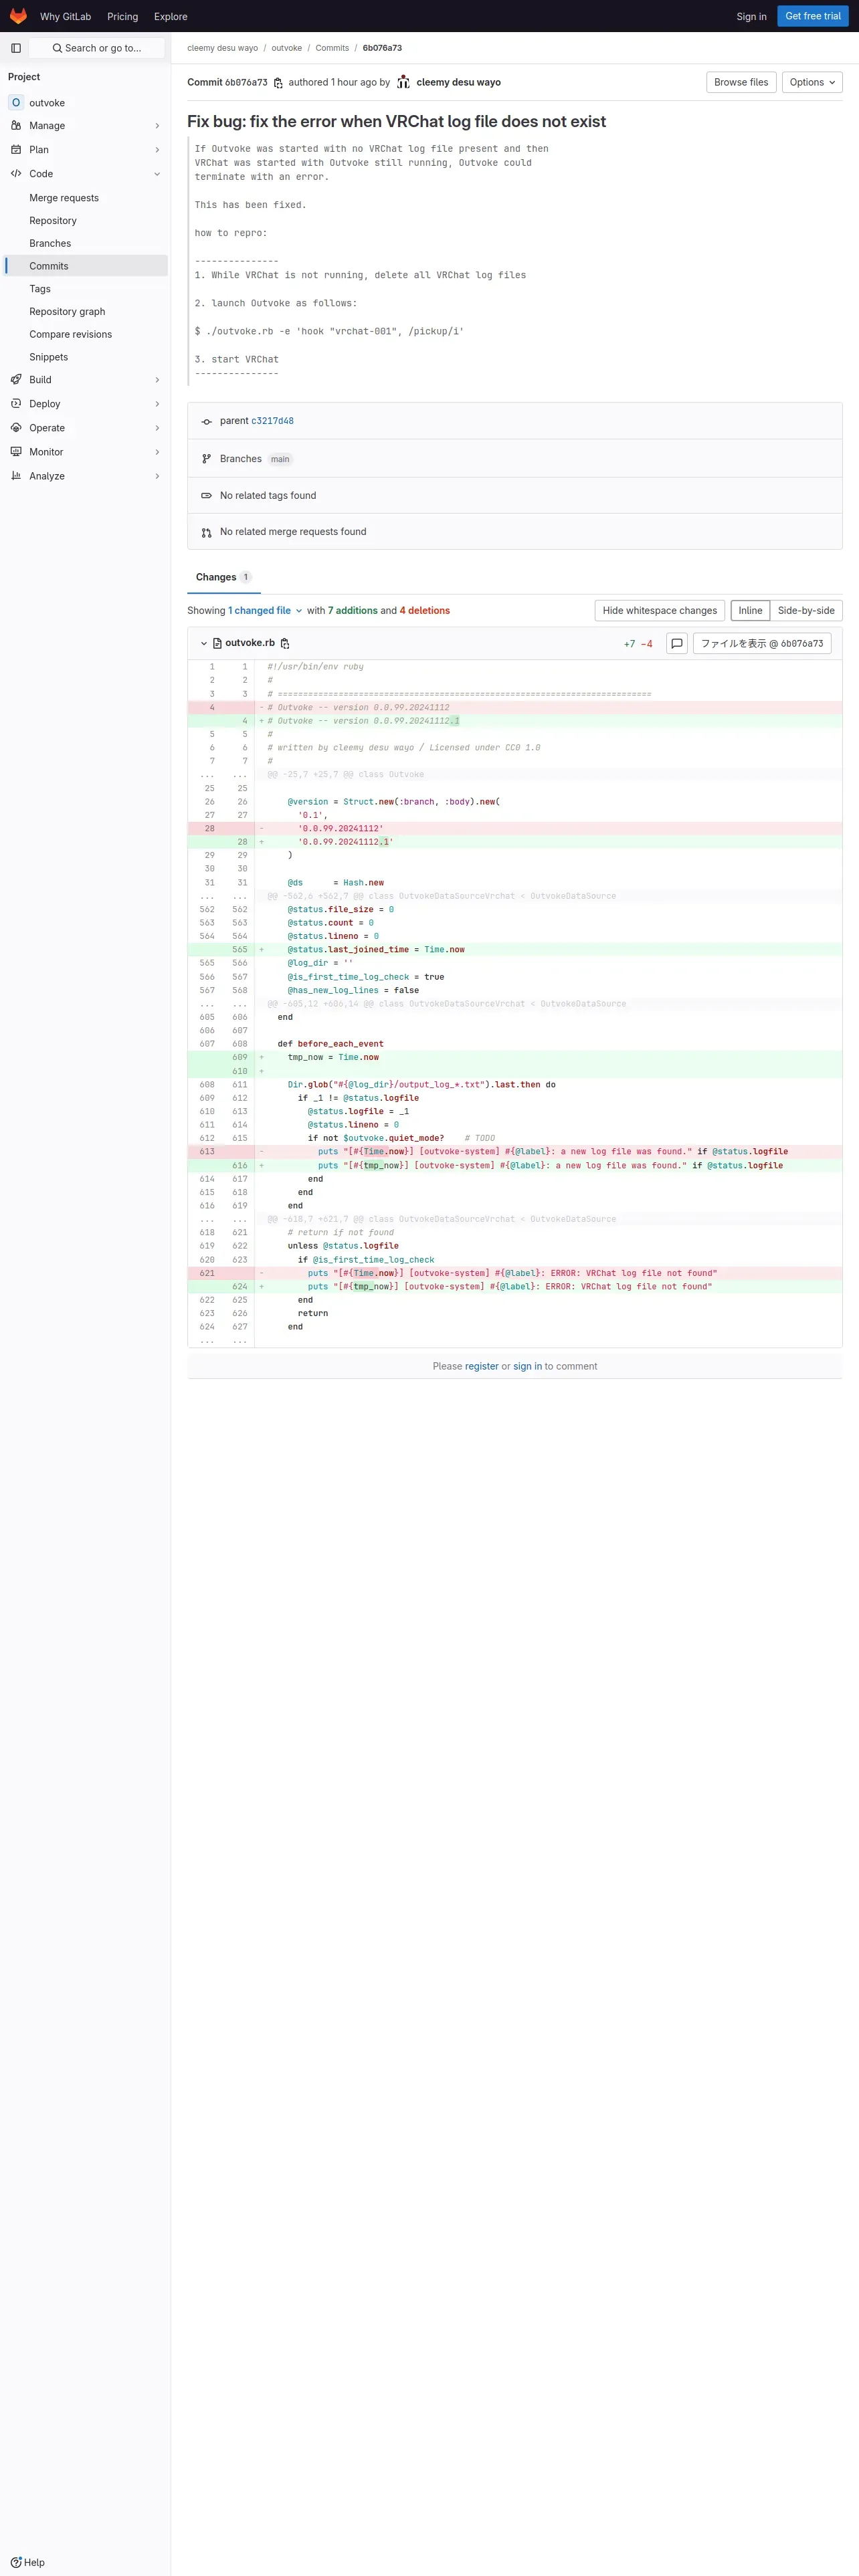The image size is (859, 2576).
Task: Click the Manage sidebar icon
Action: click(x=16, y=126)
